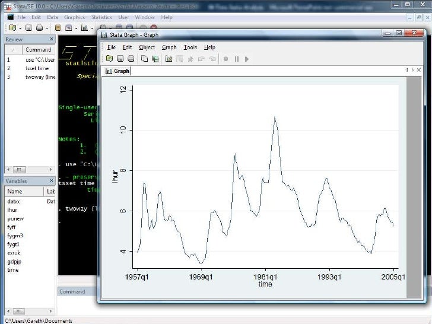432x324 pixels.
Task: Click the Pause recording icon in Graph toolbar
Action: click(236, 59)
